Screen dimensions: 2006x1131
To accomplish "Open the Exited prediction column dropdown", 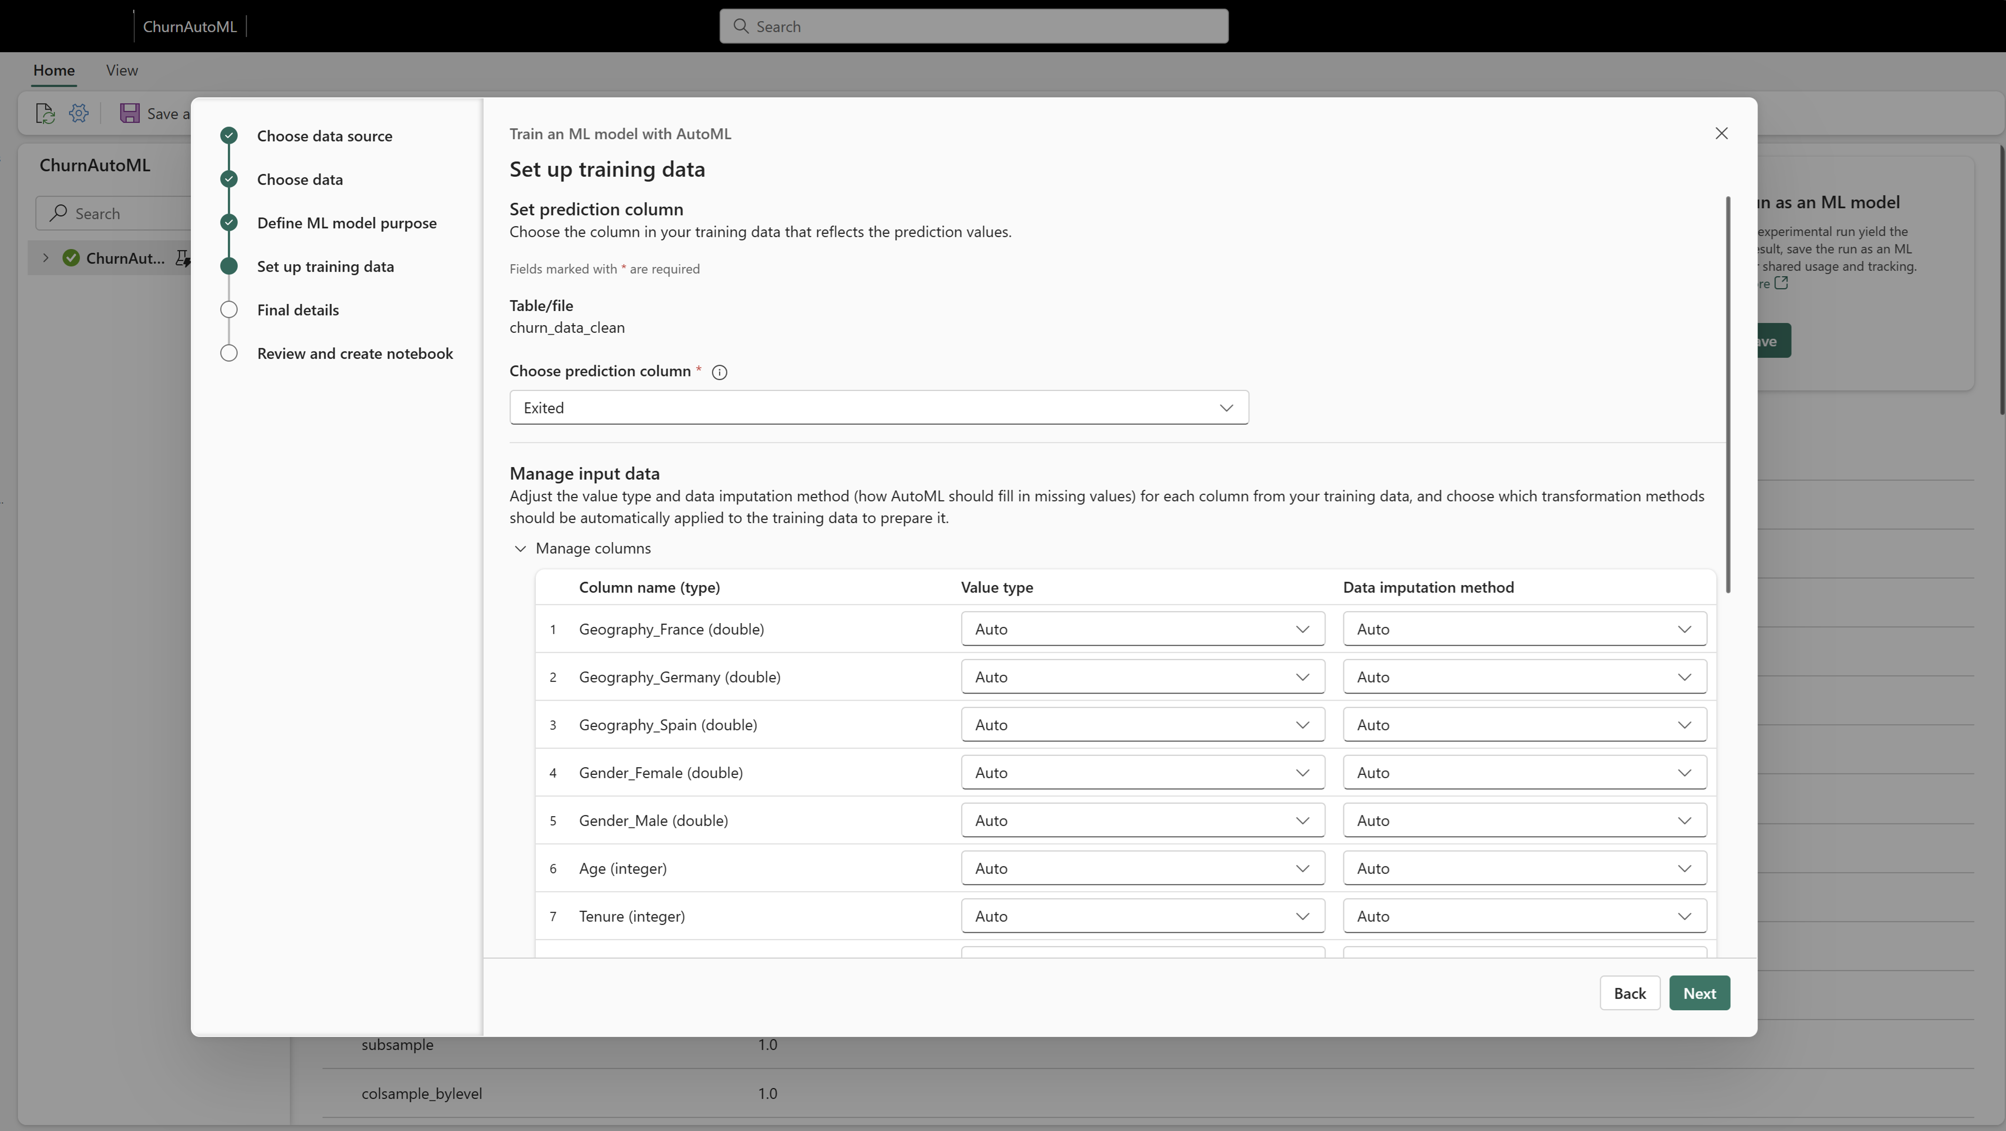I will coord(878,408).
